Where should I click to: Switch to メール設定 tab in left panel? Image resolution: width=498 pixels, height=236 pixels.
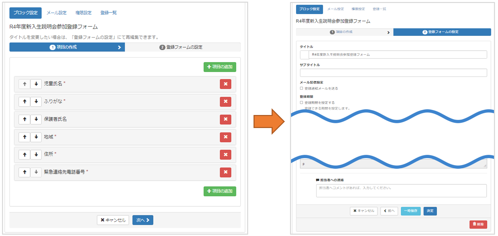coord(56,13)
